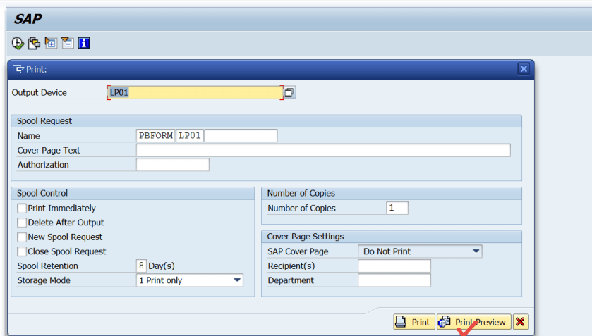Click the Recipient(s) input field

(x=394, y=266)
